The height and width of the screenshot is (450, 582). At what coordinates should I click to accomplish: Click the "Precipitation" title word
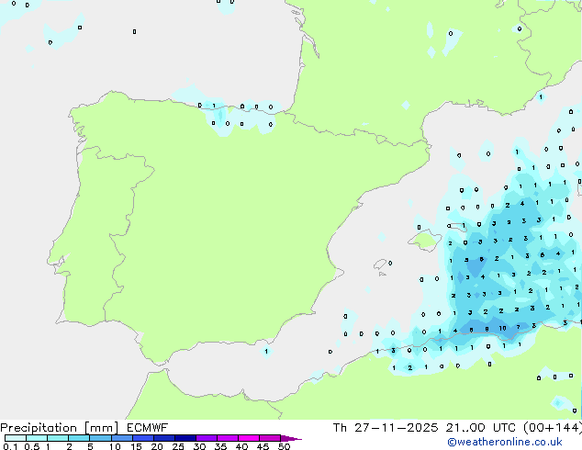tap(39, 428)
